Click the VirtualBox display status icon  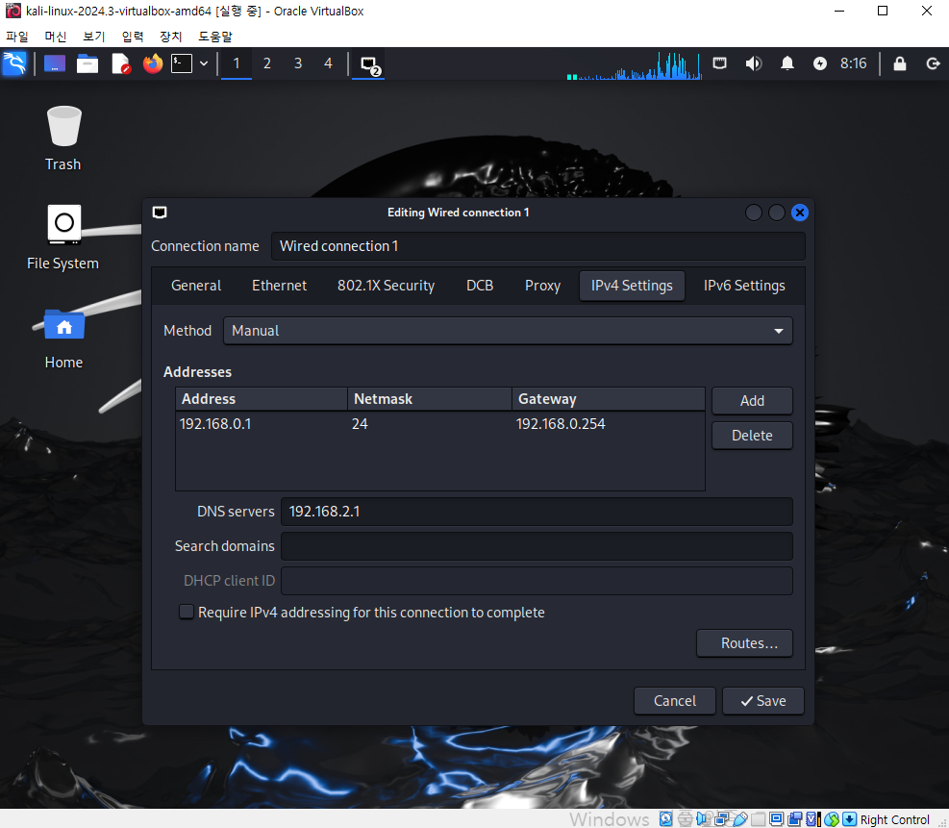(777, 819)
